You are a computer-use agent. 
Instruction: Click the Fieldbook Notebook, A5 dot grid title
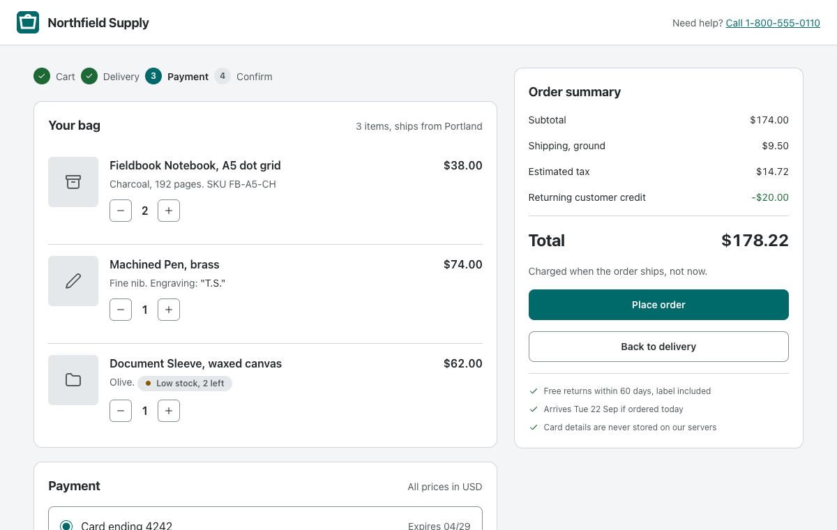point(195,165)
